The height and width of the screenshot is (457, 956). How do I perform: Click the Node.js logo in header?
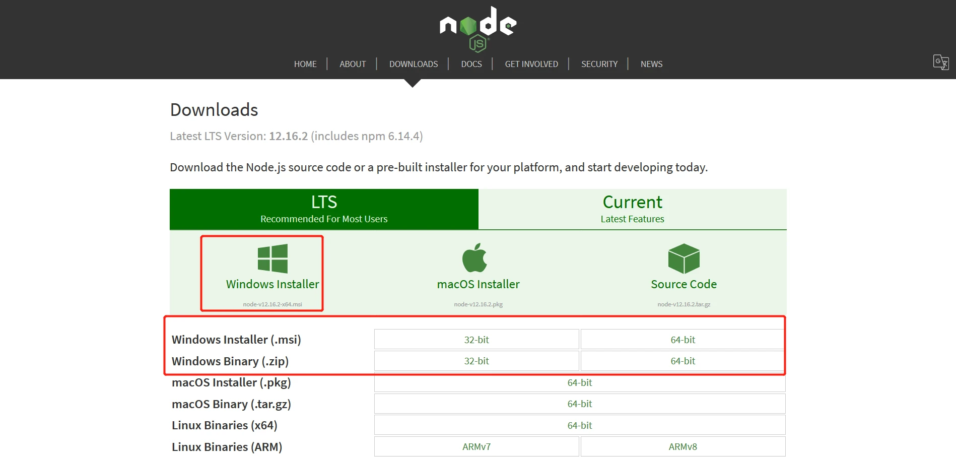[x=477, y=29]
